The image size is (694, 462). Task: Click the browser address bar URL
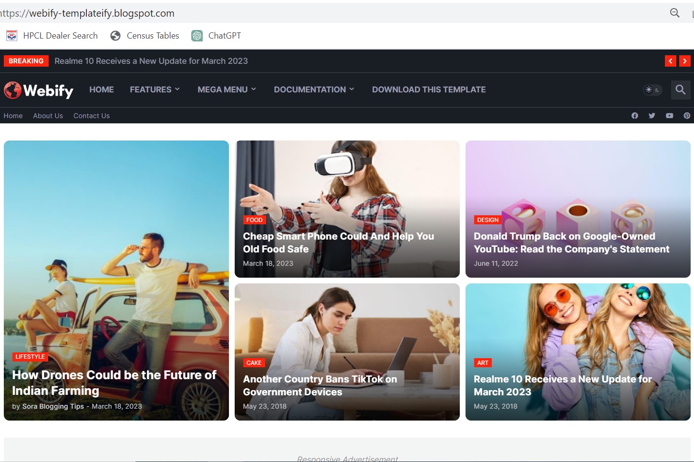click(x=87, y=13)
